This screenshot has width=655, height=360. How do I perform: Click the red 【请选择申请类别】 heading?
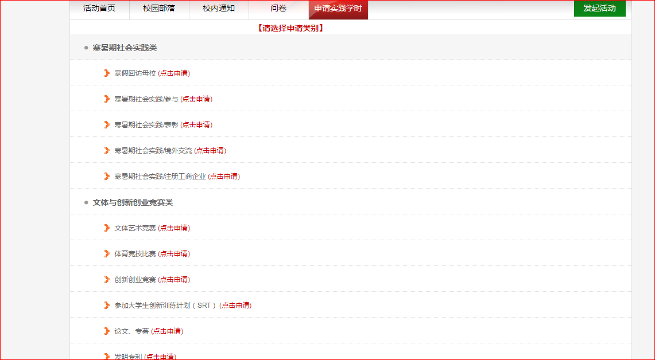(290, 28)
